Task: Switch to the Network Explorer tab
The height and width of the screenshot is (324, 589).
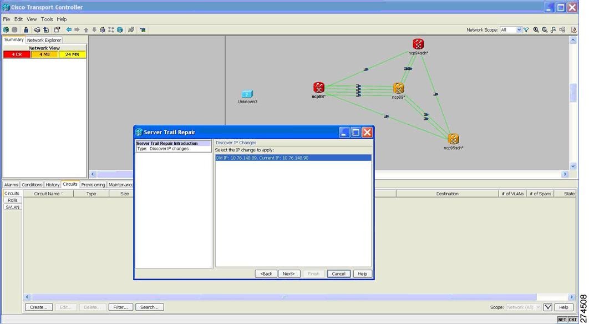Action: [x=44, y=40]
